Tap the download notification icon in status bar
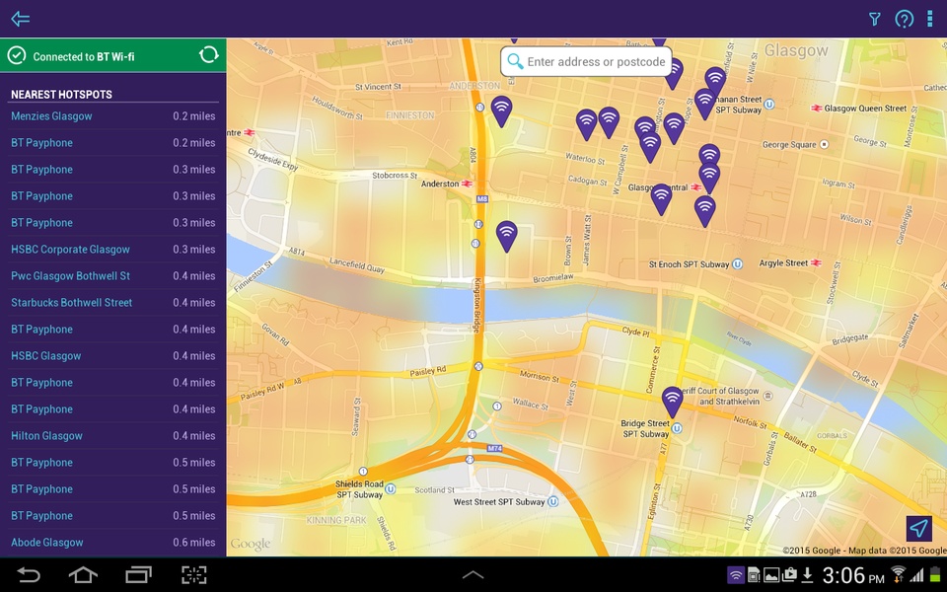The width and height of the screenshot is (947, 592). pyautogui.click(x=808, y=575)
